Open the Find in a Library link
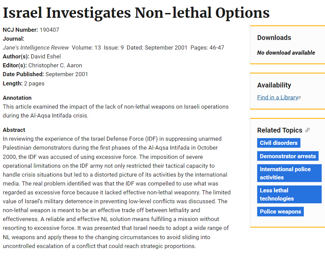This screenshot has height=260, width=325. (277, 98)
